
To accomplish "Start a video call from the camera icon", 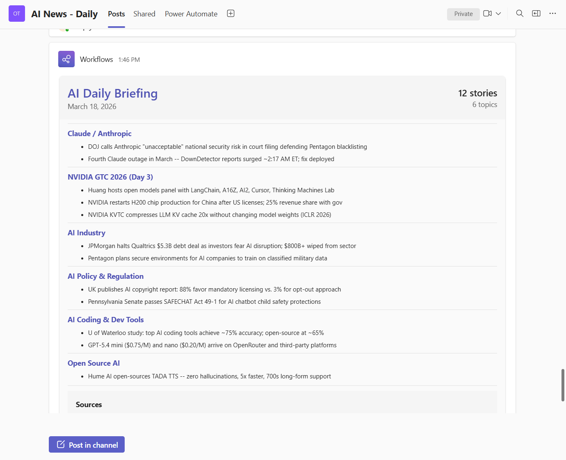I will pyautogui.click(x=488, y=13).
